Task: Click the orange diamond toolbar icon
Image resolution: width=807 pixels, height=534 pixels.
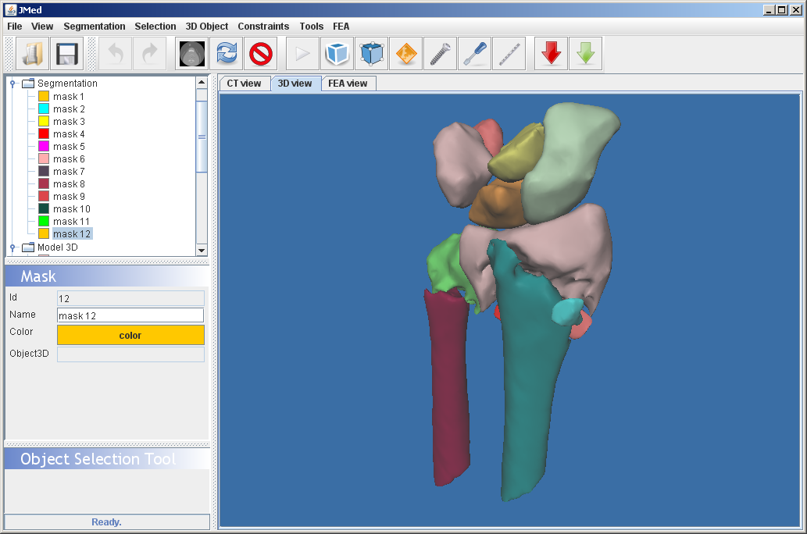Action: tap(405, 54)
